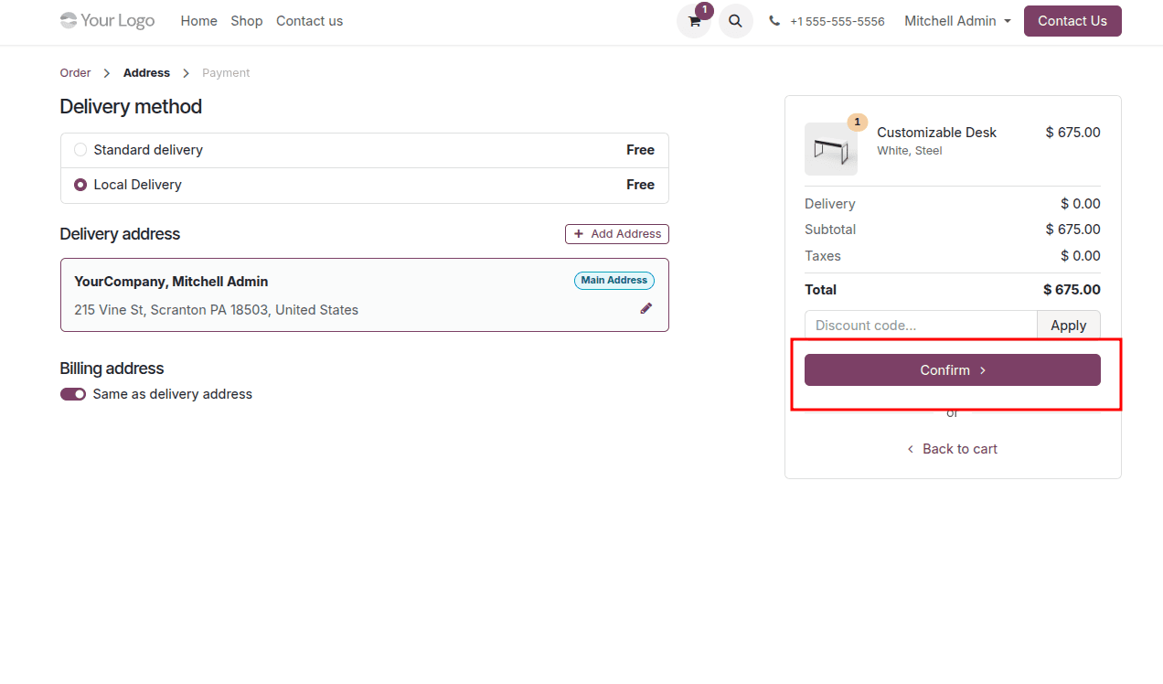The height and width of the screenshot is (684, 1163).
Task: Go back to cart
Action: point(952,449)
